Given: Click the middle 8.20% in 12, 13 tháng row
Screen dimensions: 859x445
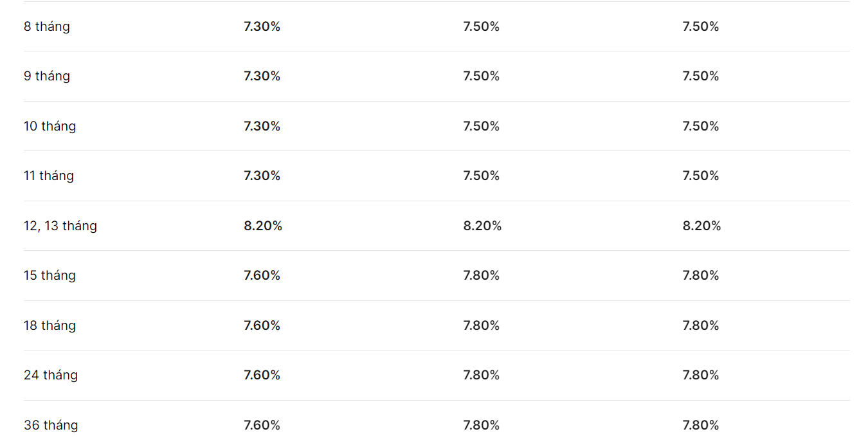Looking at the screenshot, I should [x=483, y=226].
